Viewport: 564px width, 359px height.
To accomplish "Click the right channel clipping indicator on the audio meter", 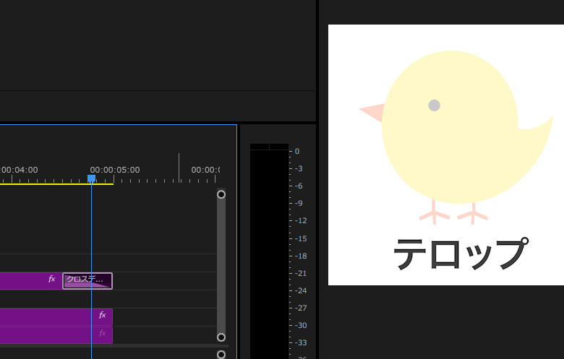I will pos(279,147).
